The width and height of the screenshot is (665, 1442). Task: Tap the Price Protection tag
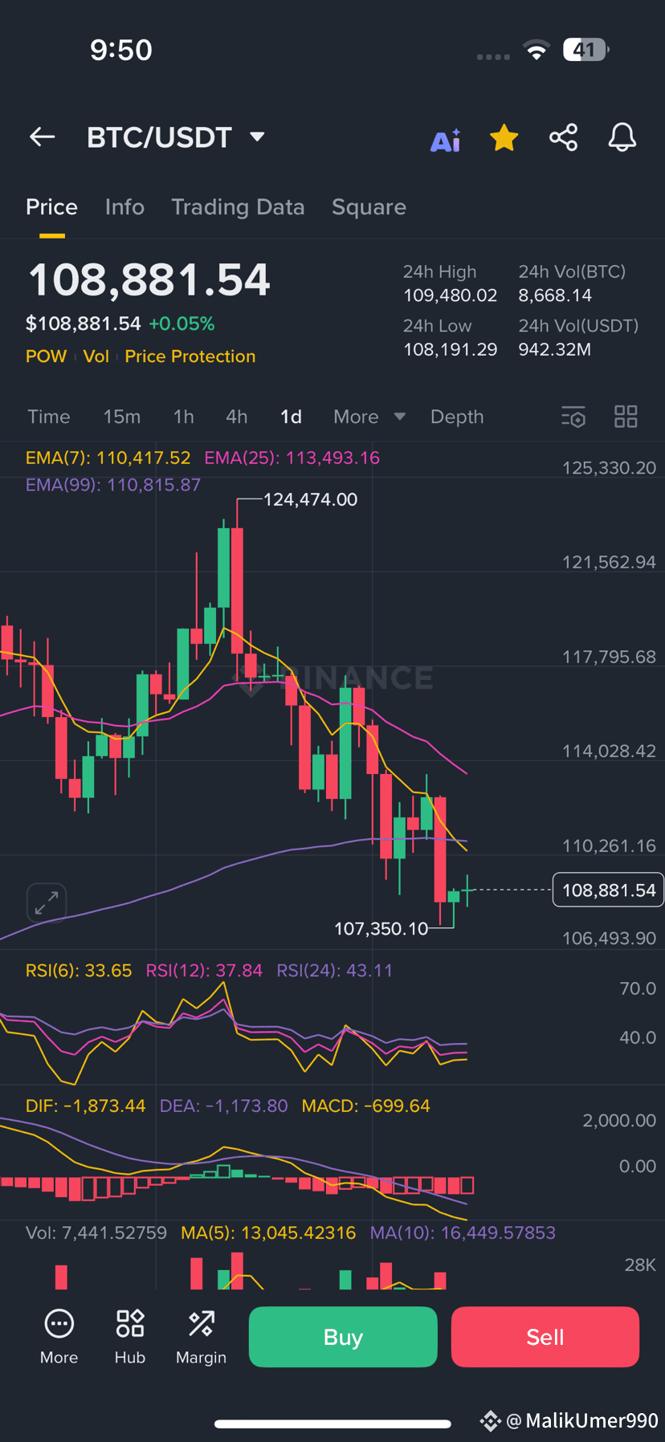[x=190, y=356]
